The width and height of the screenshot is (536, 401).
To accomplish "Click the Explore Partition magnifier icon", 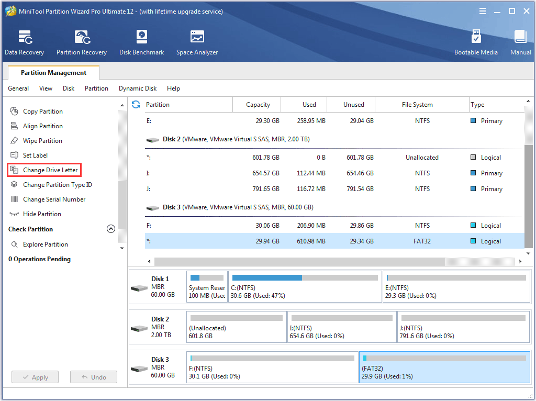I will [x=14, y=244].
